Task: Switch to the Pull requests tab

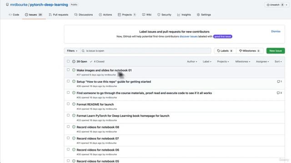Action: (59, 14)
